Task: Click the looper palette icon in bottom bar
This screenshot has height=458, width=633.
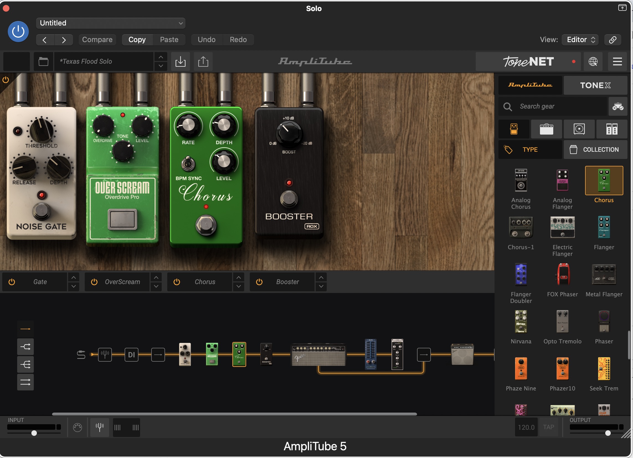Action: [x=78, y=427]
